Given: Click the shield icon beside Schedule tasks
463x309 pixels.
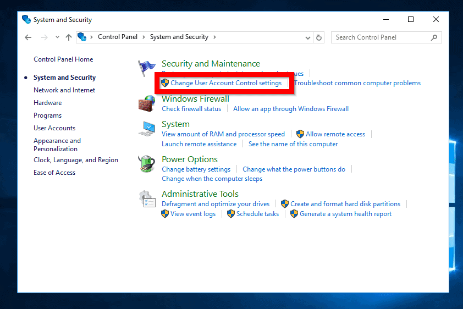Looking at the screenshot, I should point(230,214).
